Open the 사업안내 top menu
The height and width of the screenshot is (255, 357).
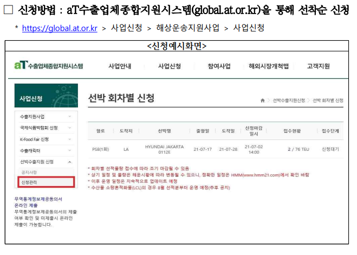(120, 66)
